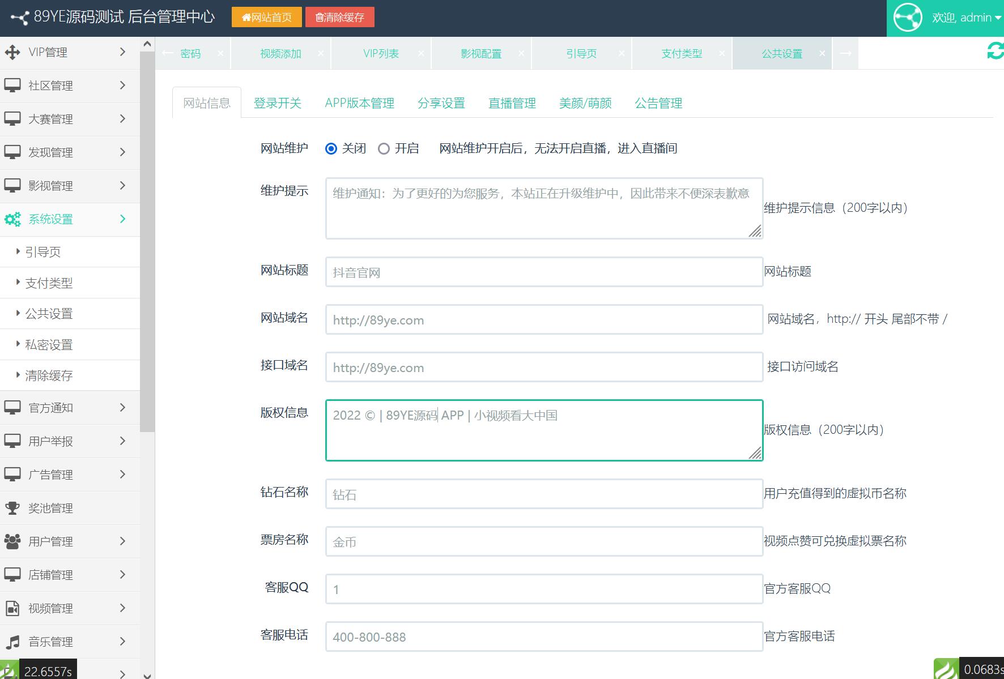This screenshot has width=1004, height=679.
Task: Switch to the 登录开关 tab
Action: (277, 103)
